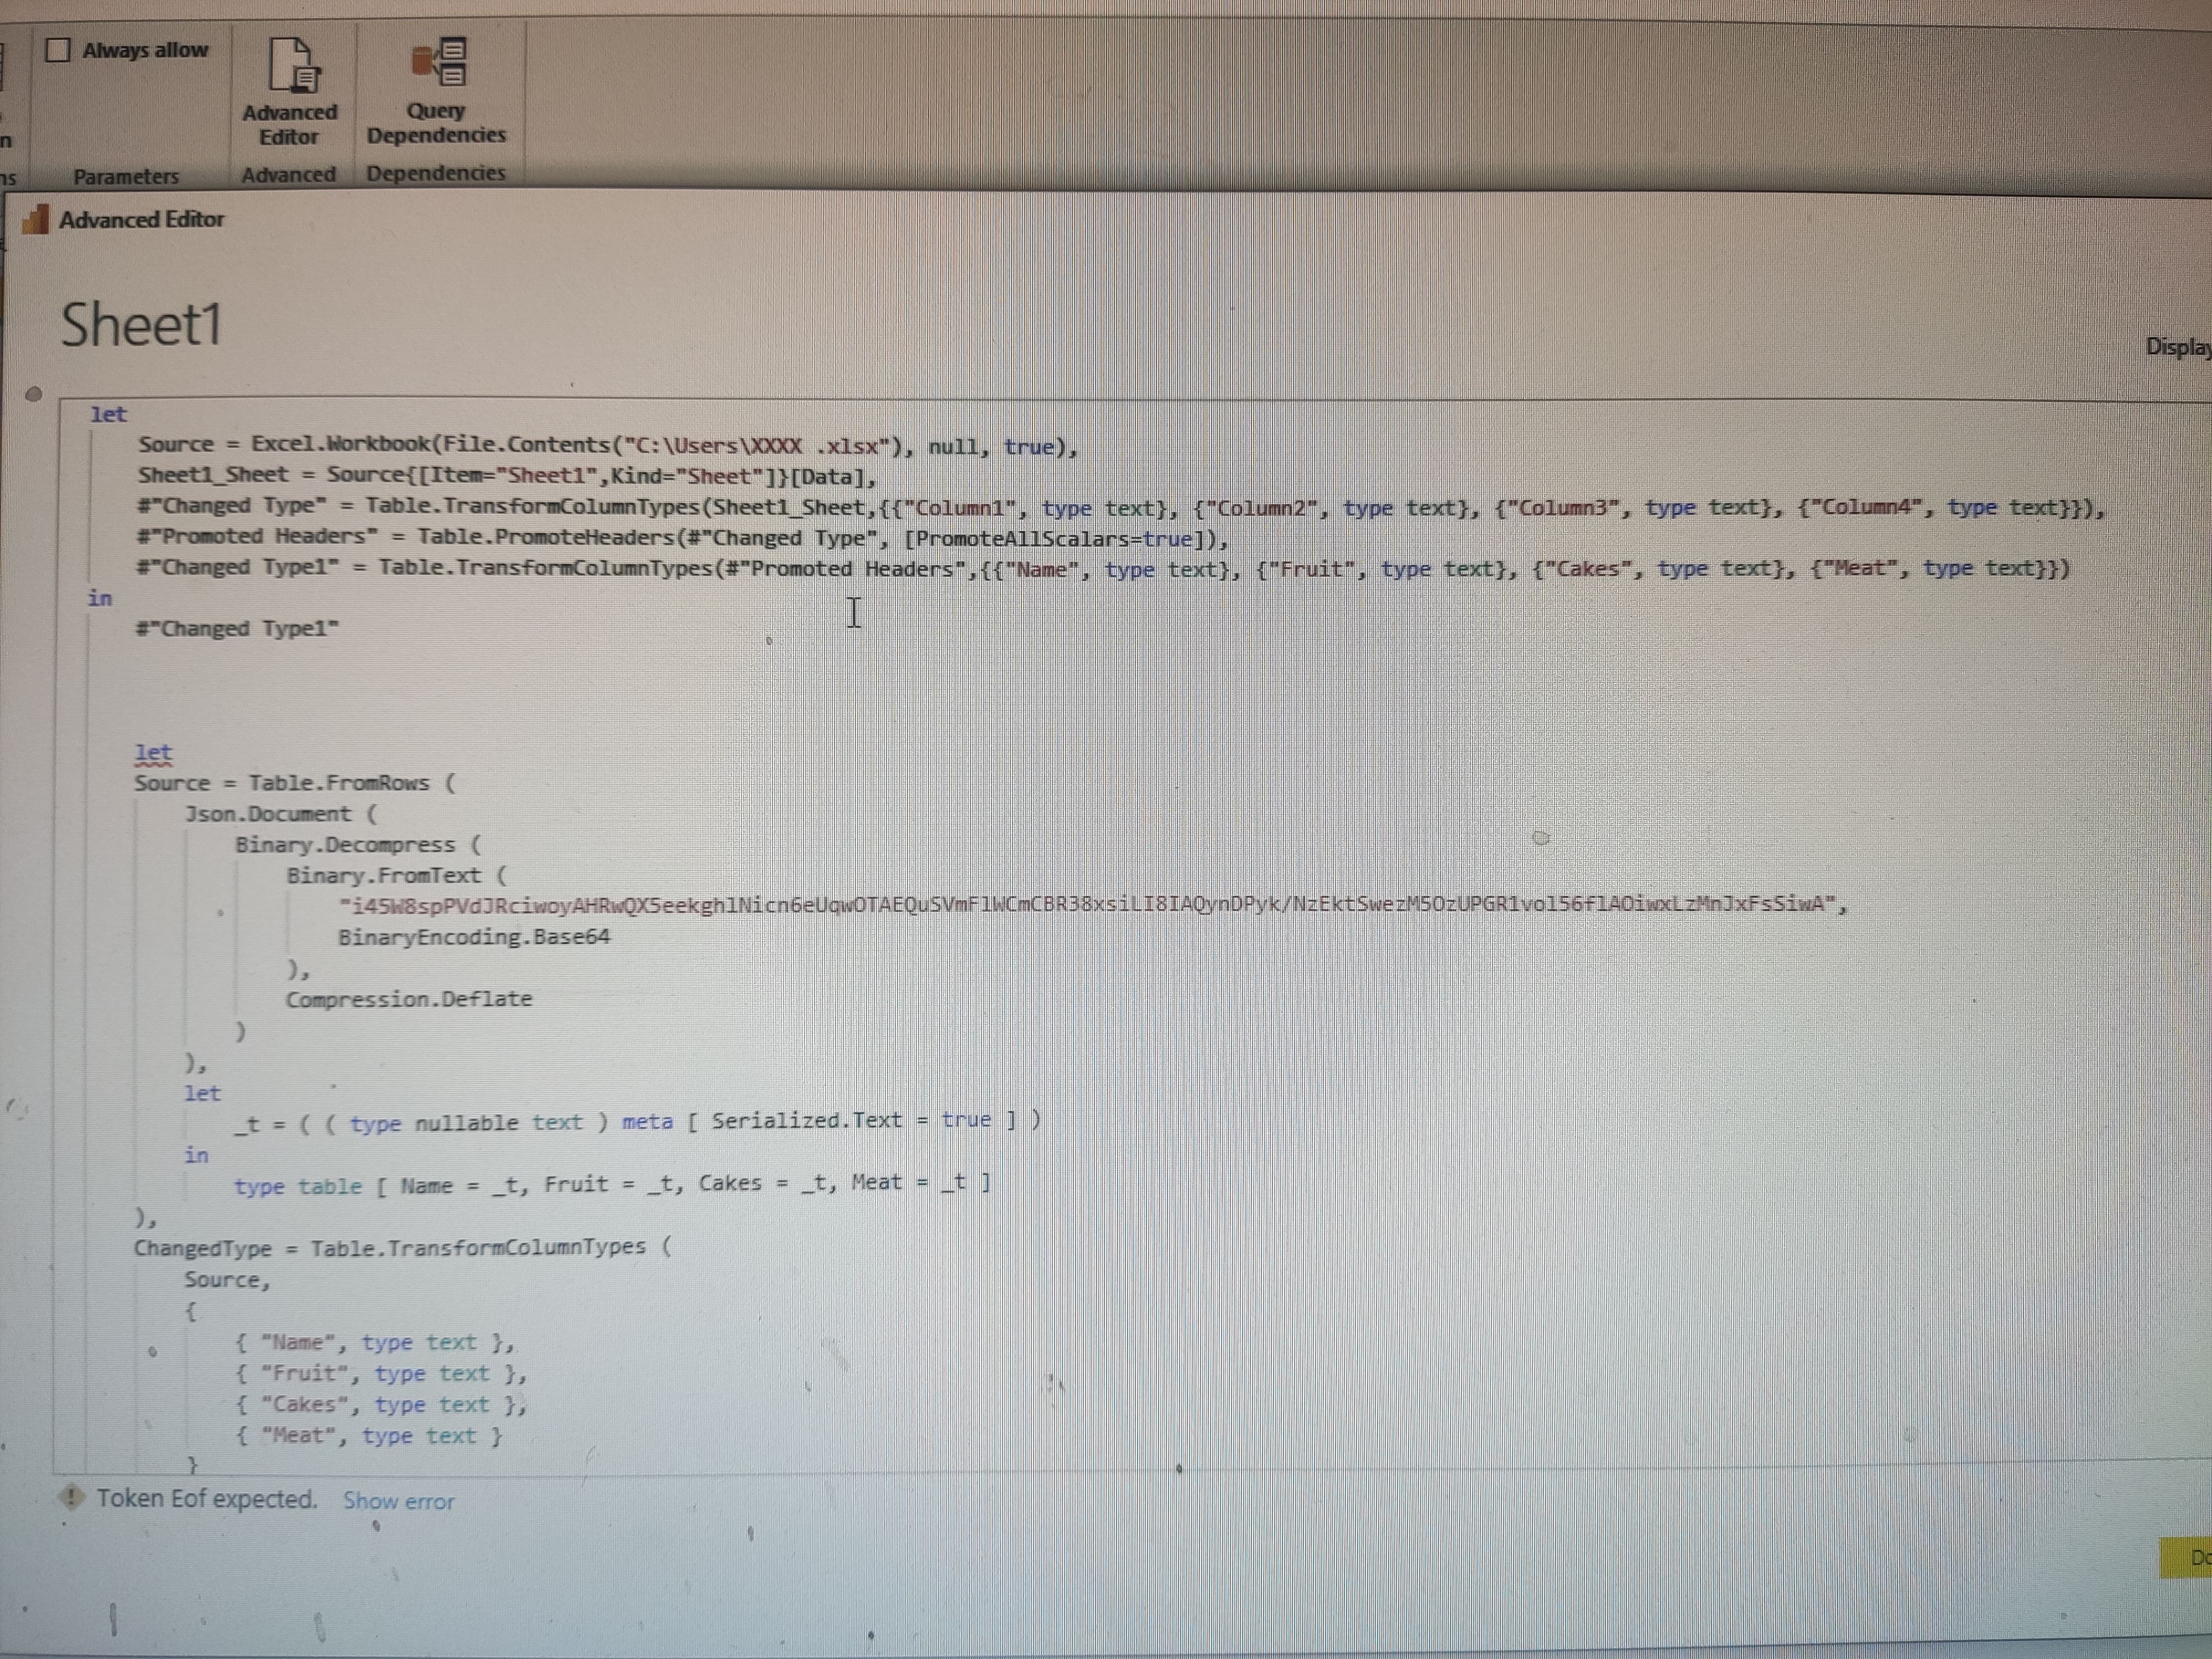Viewport: 2212px width, 1659px height.
Task: Open the Query Dependencies view
Action: [x=436, y=92]
